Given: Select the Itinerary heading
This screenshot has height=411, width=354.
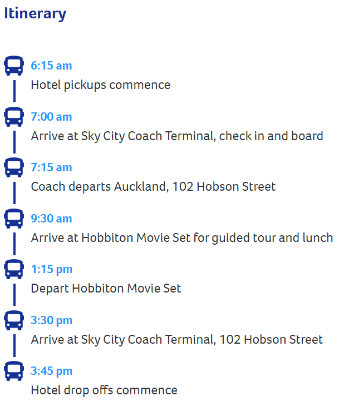Looking at the screenshot, I should tap(35, 14).
